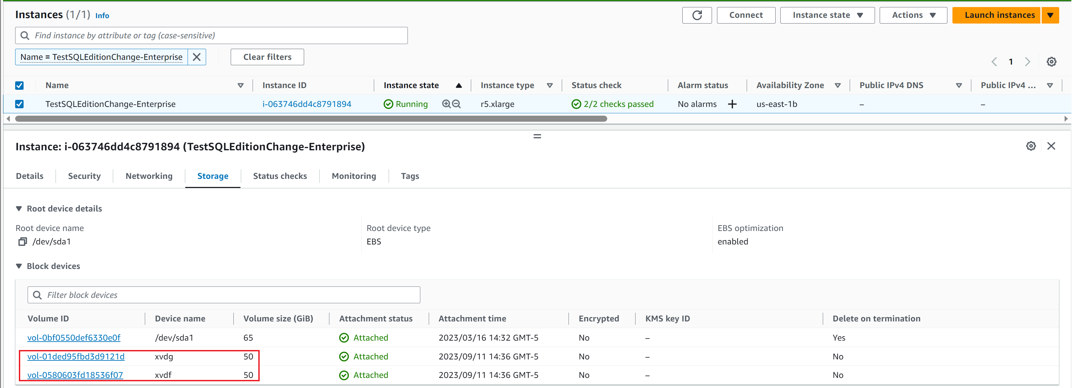Click inside the Filter block devices field
The width and height of the screenshot is (1072, 388).
(166, 295)
